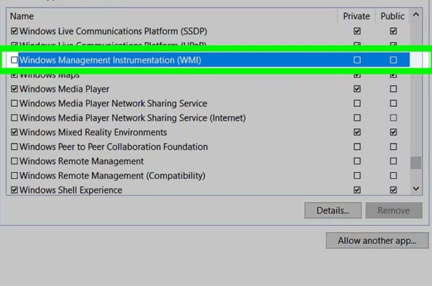
Task: Toggle Private checkbox for Windows Shell Experience
Action: pos(357,190)
